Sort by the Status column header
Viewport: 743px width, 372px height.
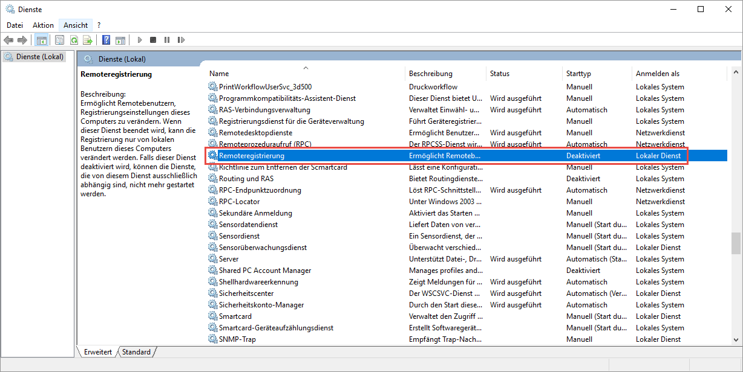coord(500,74)
